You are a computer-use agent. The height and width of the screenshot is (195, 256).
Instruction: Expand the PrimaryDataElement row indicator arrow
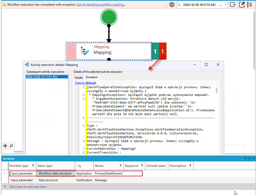tap(5, 173)
